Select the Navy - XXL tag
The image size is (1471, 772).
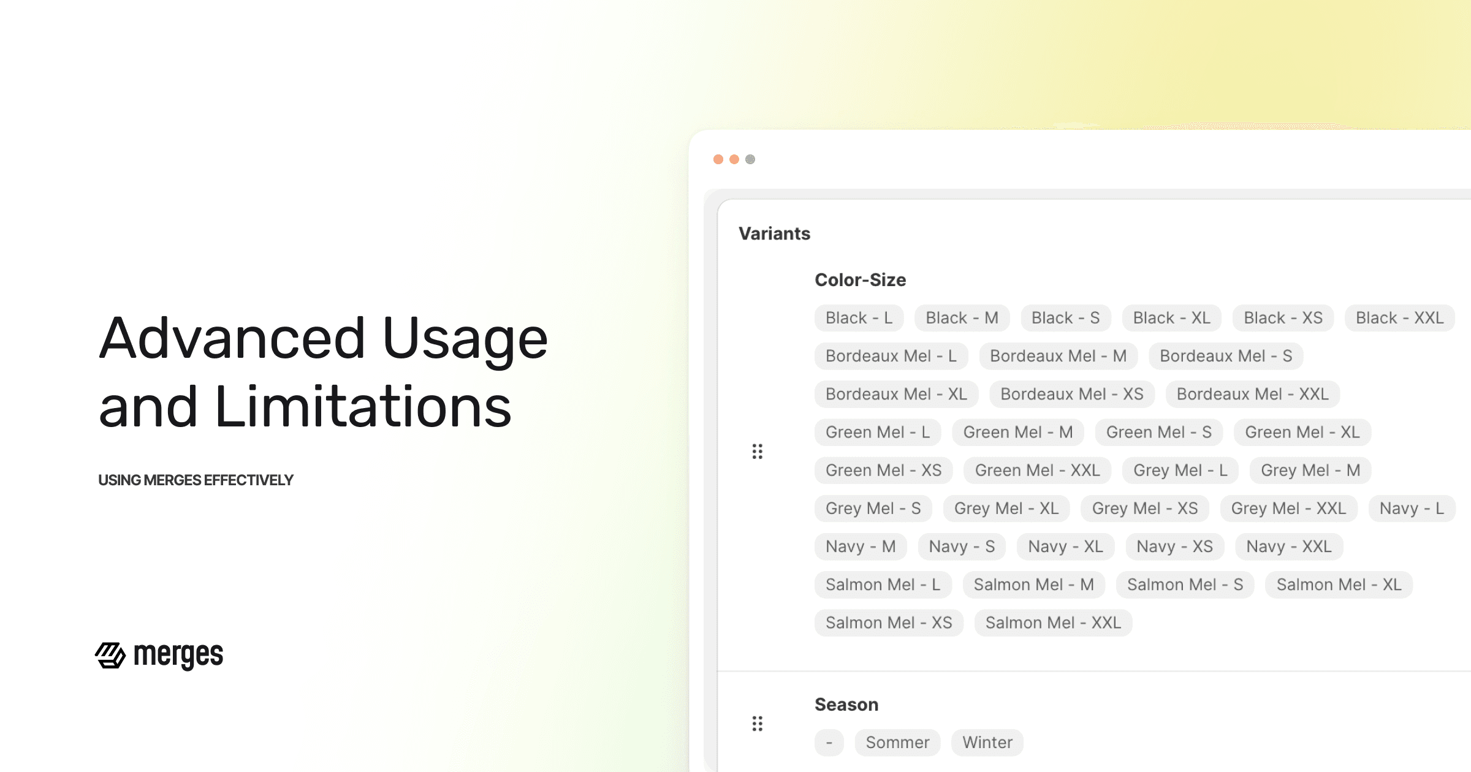click(1289, 546)
